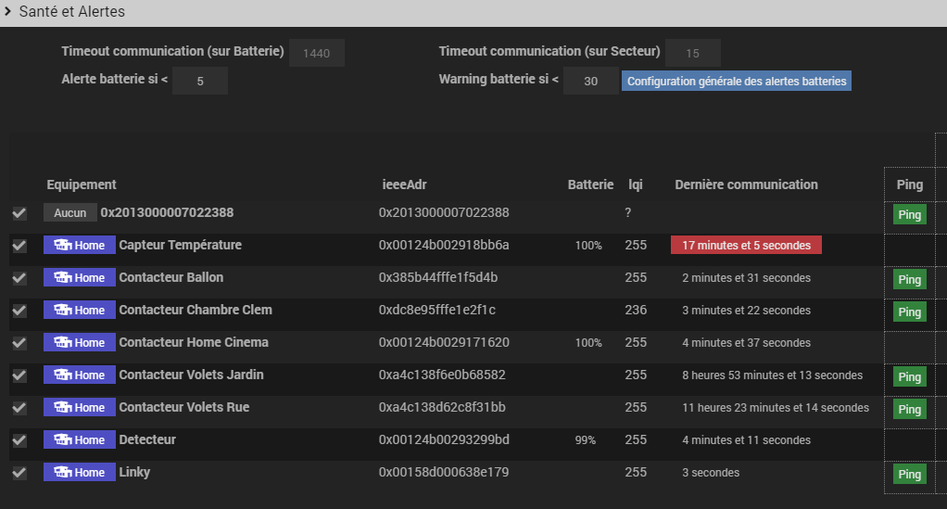947x509 pixels.
Task: Click the Home icon badge for Contacteur Chambre Clem
Action: coord(80,311)
